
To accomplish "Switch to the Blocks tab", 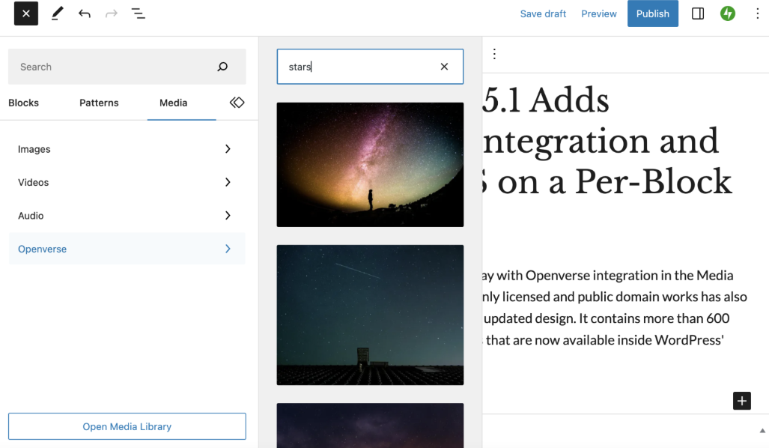I will (23, 103).
